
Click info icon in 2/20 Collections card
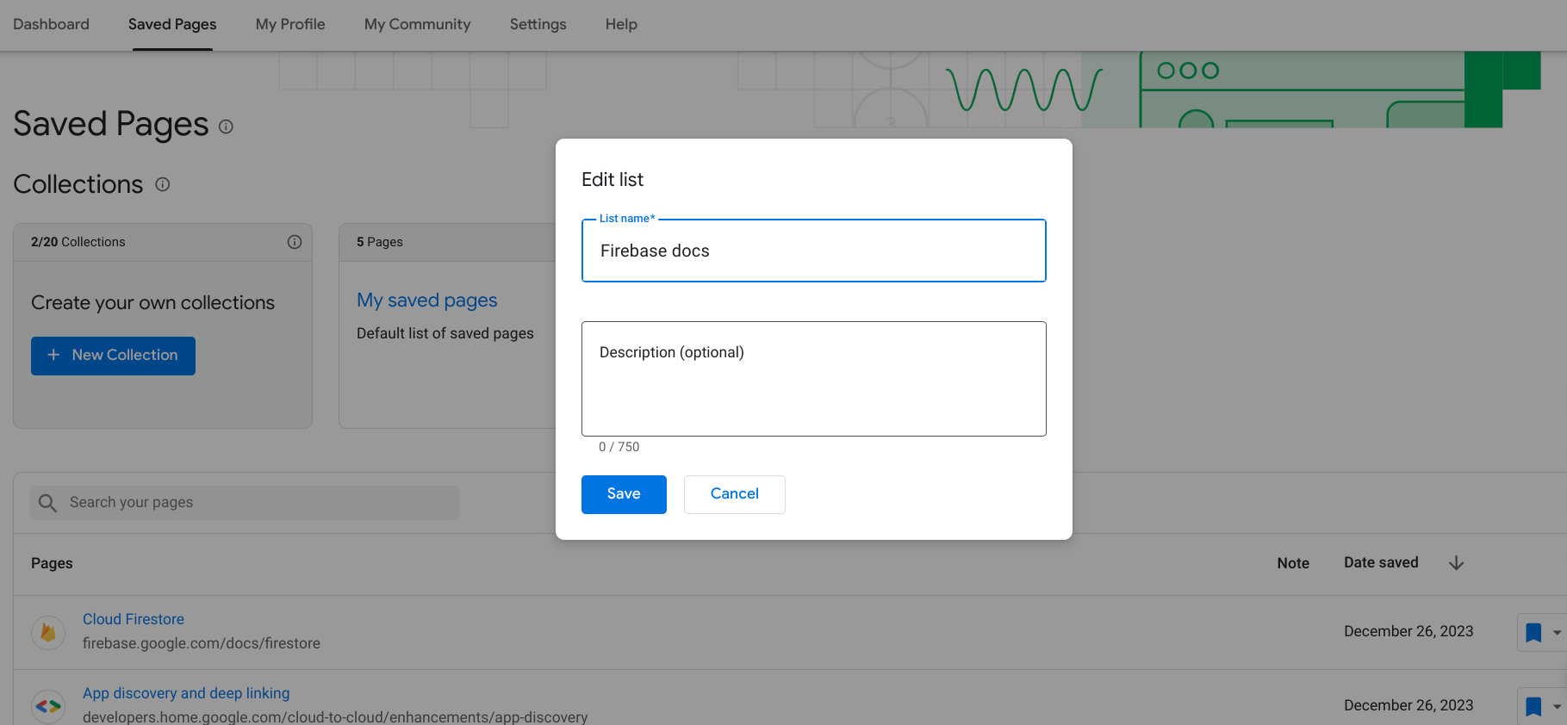coord(295,242)
